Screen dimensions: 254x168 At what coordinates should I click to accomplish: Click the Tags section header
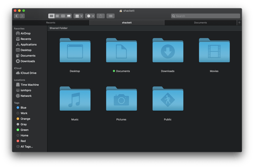[x=16, y=103]
